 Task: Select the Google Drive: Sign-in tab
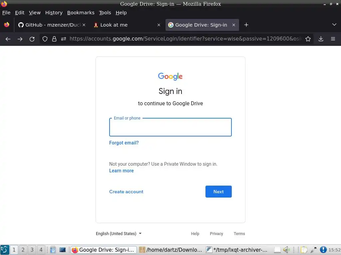point(202,25)
